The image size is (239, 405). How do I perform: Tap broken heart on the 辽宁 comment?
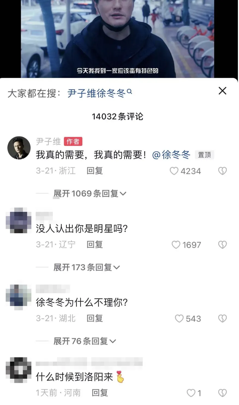coord(222,245)
